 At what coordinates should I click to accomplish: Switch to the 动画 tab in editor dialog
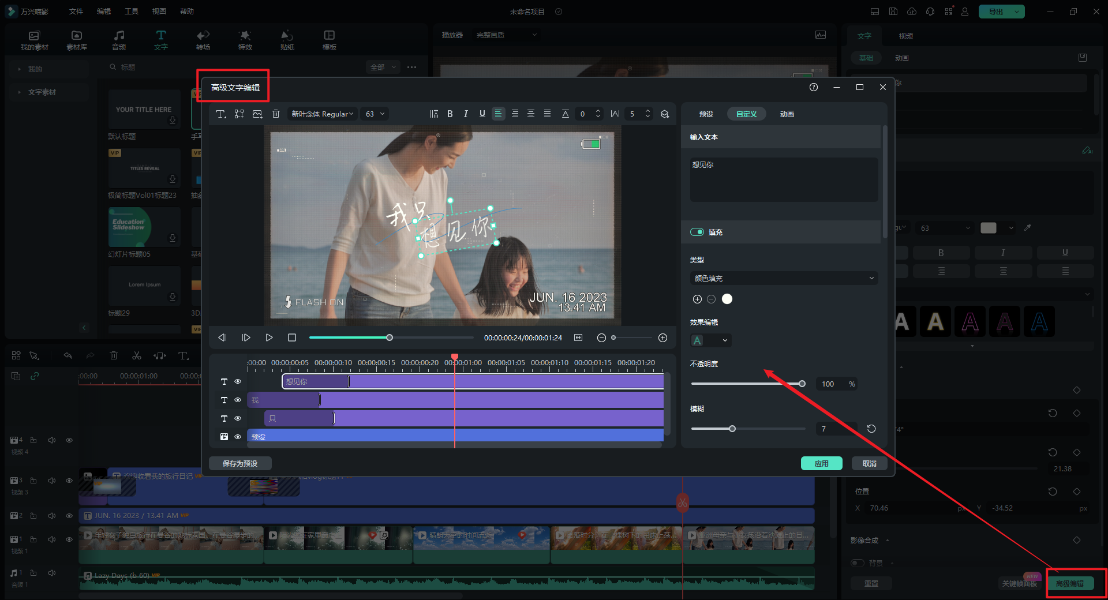(787, 114)
